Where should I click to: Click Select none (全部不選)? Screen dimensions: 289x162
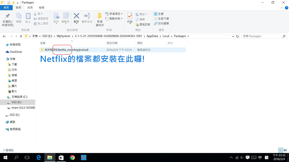[x=161, y=18]
